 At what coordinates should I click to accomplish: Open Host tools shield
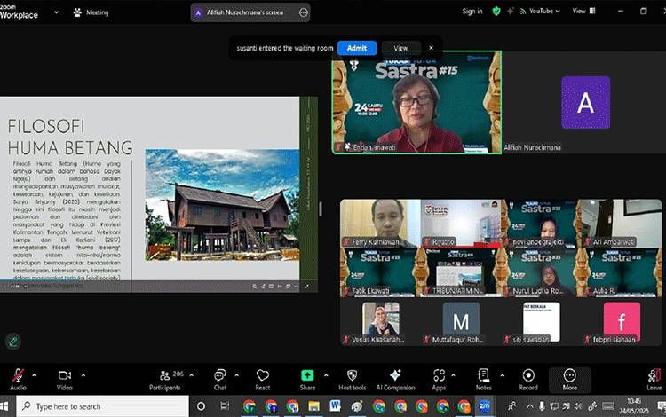(x=353, y=379)
